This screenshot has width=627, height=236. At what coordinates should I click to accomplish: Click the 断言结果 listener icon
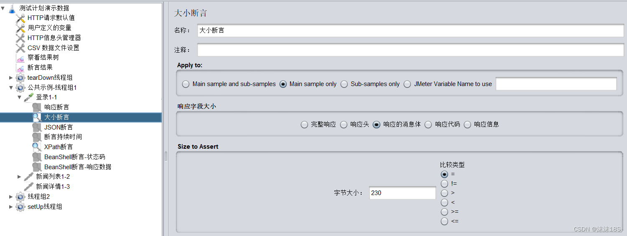pyautogui.click(x=20, y=68)
